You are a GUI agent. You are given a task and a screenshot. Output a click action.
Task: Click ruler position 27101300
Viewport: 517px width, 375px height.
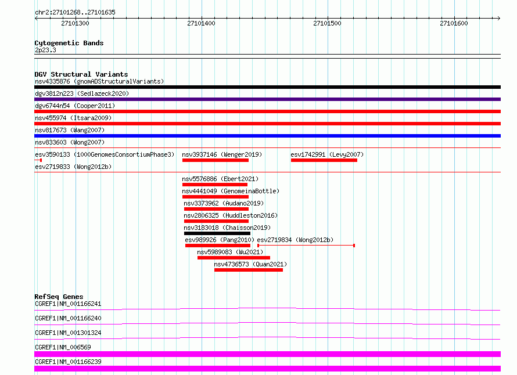tap(75, 23)
